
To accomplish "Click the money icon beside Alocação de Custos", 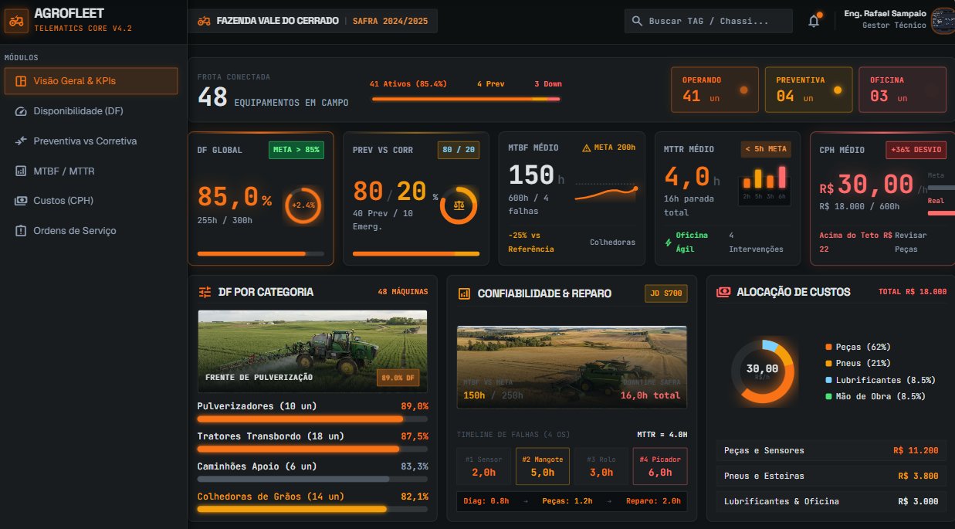I will pyautogui.click(x=723, y=292).
